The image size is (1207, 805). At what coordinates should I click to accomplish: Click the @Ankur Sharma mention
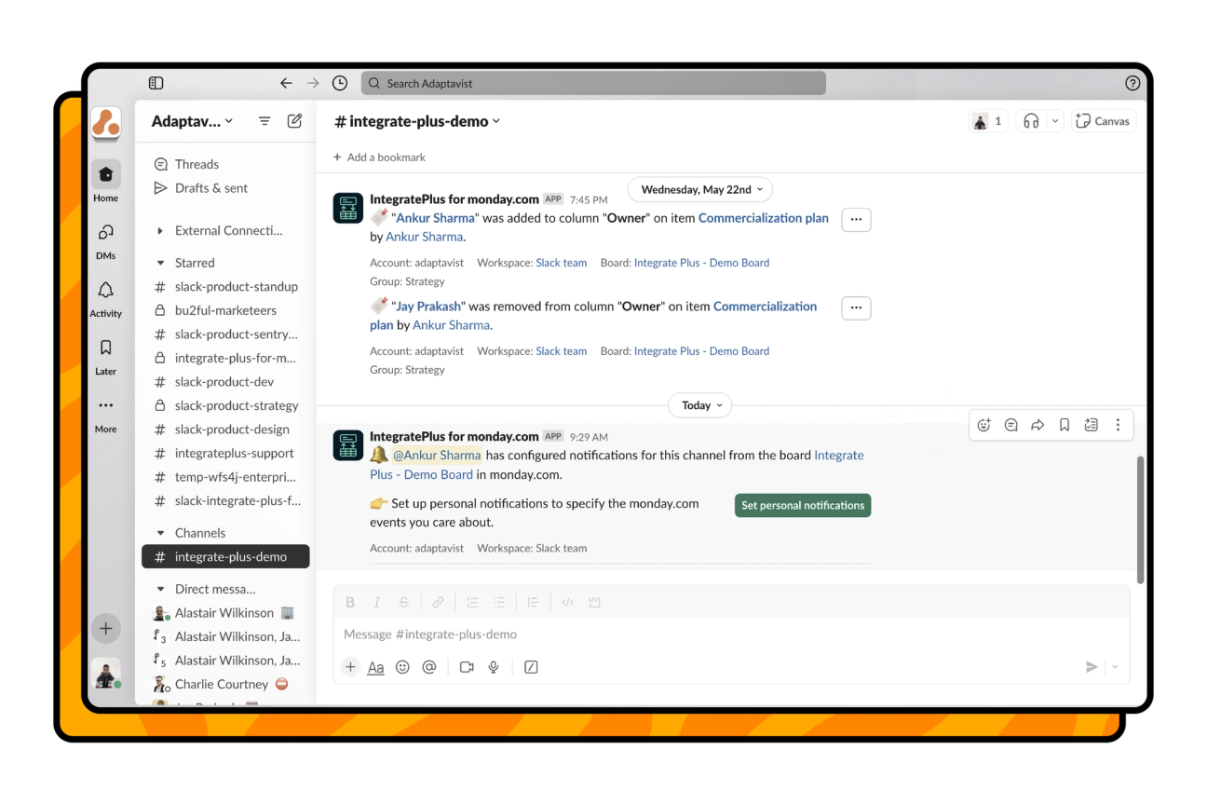click(x=437, y=456)
